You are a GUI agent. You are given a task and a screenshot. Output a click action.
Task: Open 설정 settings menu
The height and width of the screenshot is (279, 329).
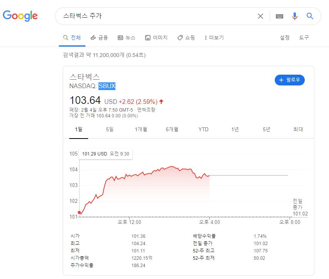pos(285,38)
